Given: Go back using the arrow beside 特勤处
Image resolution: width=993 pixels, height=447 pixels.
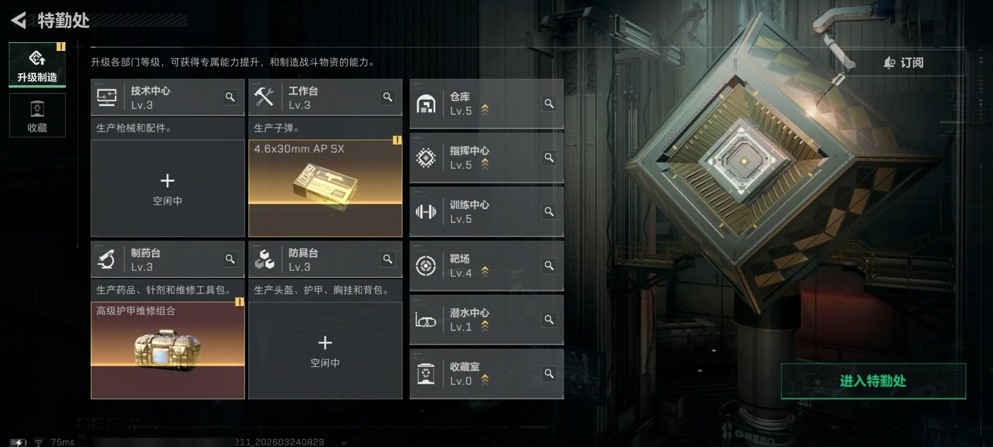Looking at the screenshot, I should pos(19,20).
